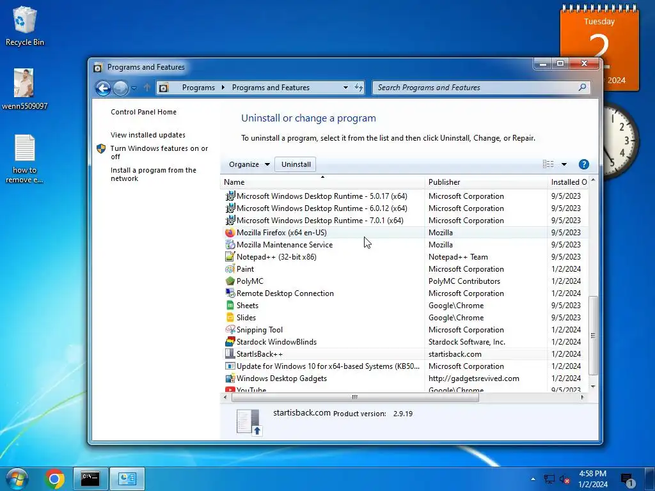Sort by the Installed On column header
This screenshot has width=655, height=491.
(x=568, y=182)
